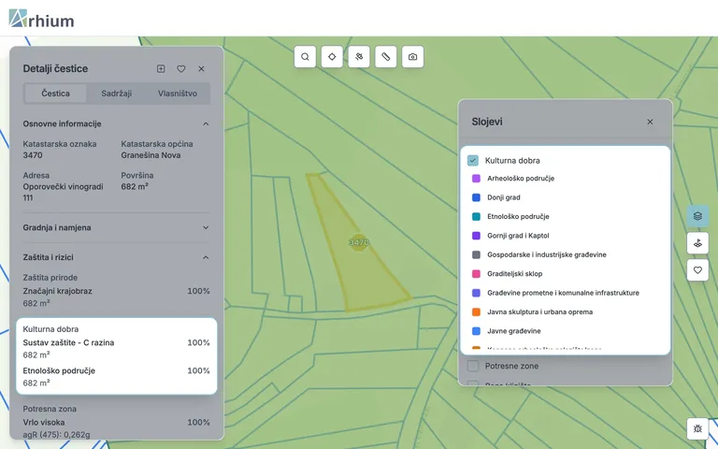
Task: Click the Građevine prometne i komunalne infrastrukture swatch
Action: [476, 293]
